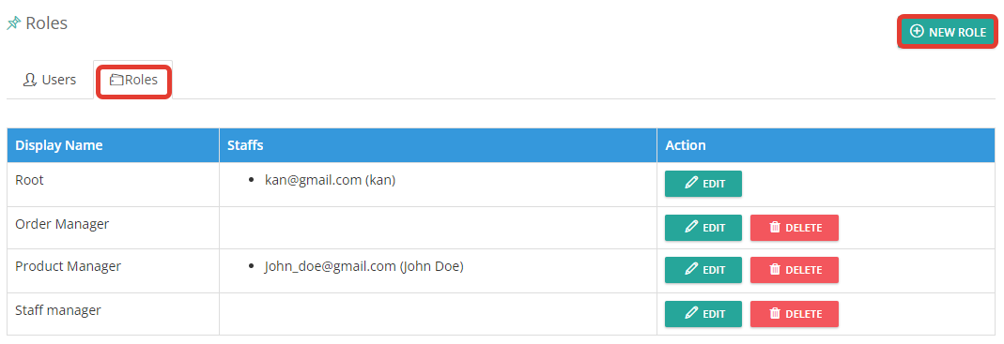Click the Action column header
The height and width of the screenshot is (344, 1004).
(x=685, y=145)
